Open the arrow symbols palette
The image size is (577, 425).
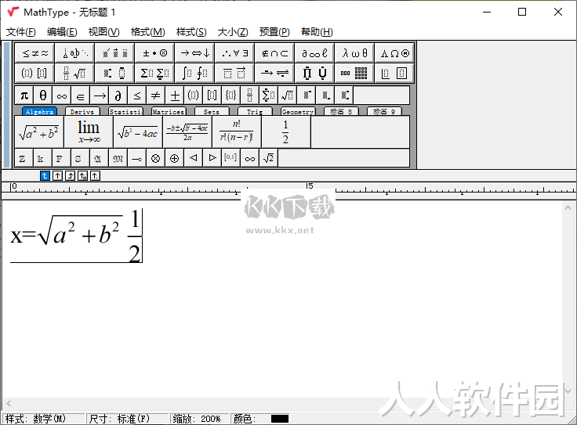[195, 53]
